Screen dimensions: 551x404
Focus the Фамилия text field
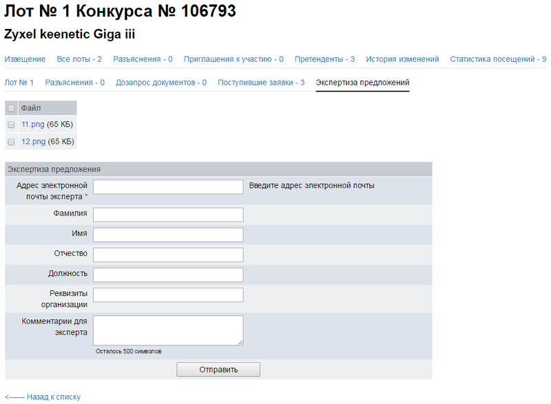(x=168, y=215)
